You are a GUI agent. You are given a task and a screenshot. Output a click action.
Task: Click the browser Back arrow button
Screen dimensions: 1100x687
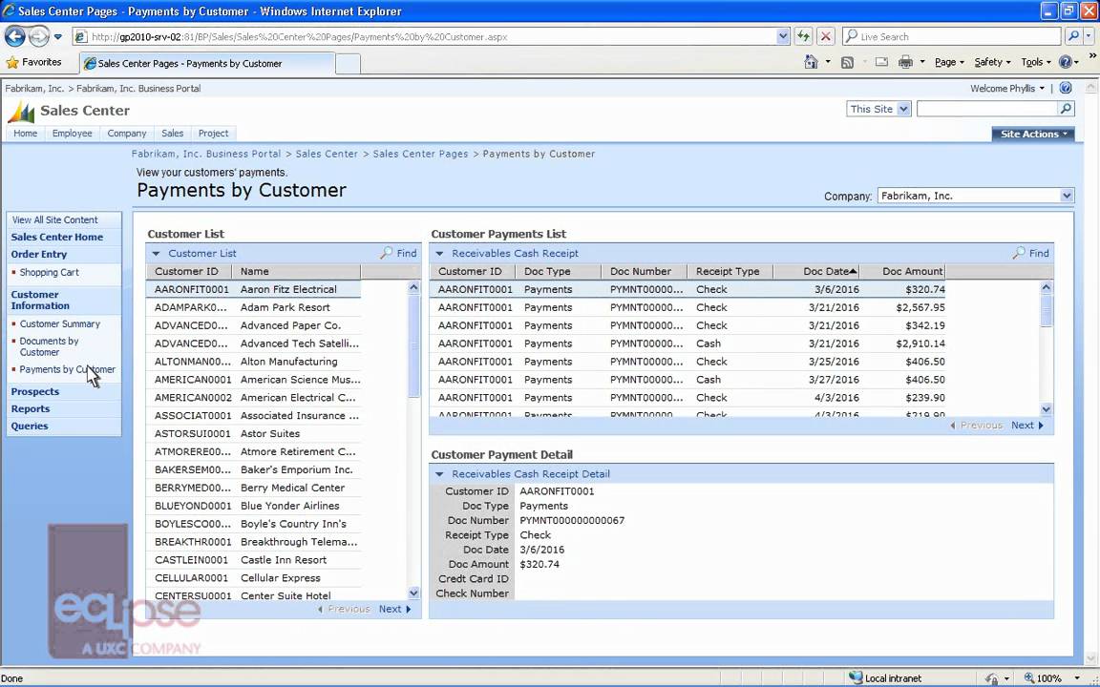pyautogui.click(x=14, y=35)
